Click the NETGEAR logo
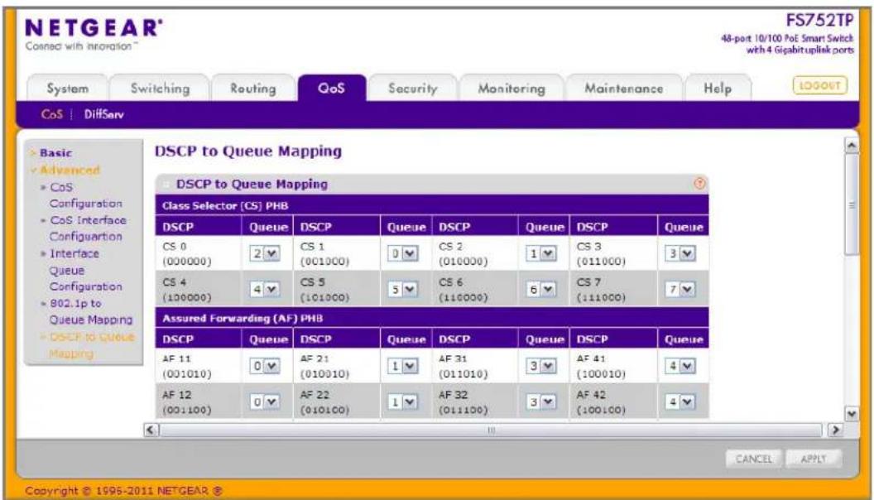This screenshot has width=874, height=500. coord(94,28)
